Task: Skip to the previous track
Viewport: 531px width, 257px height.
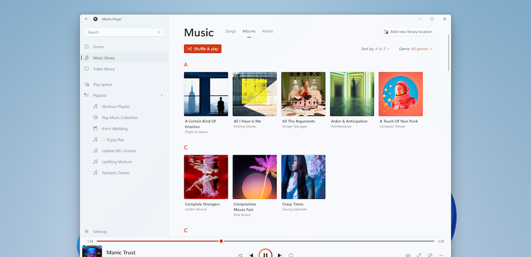Action: [x=251, y=255]
